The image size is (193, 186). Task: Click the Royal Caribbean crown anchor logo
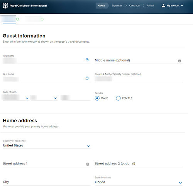[x=5, y=6]
